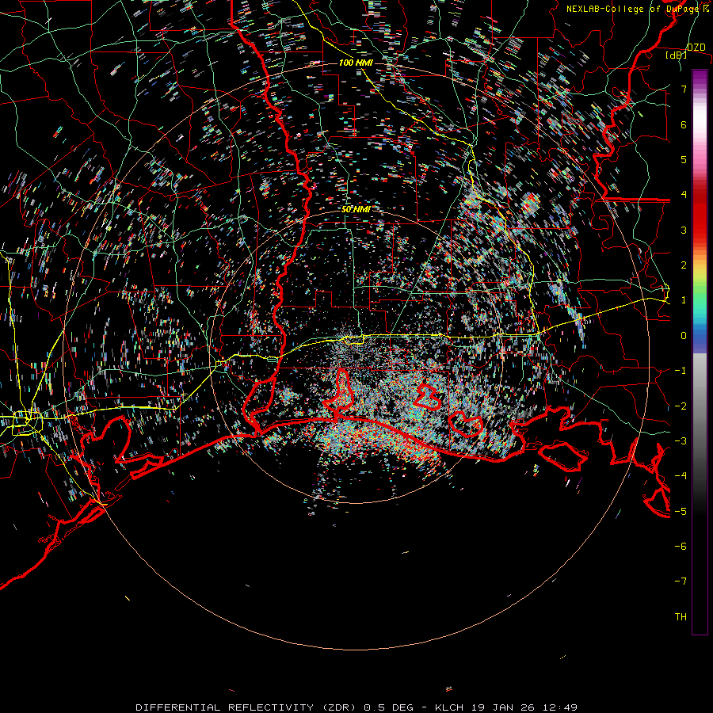Click the 100 NMI range ring label
713x713 pixels.
tap(356, 63)
